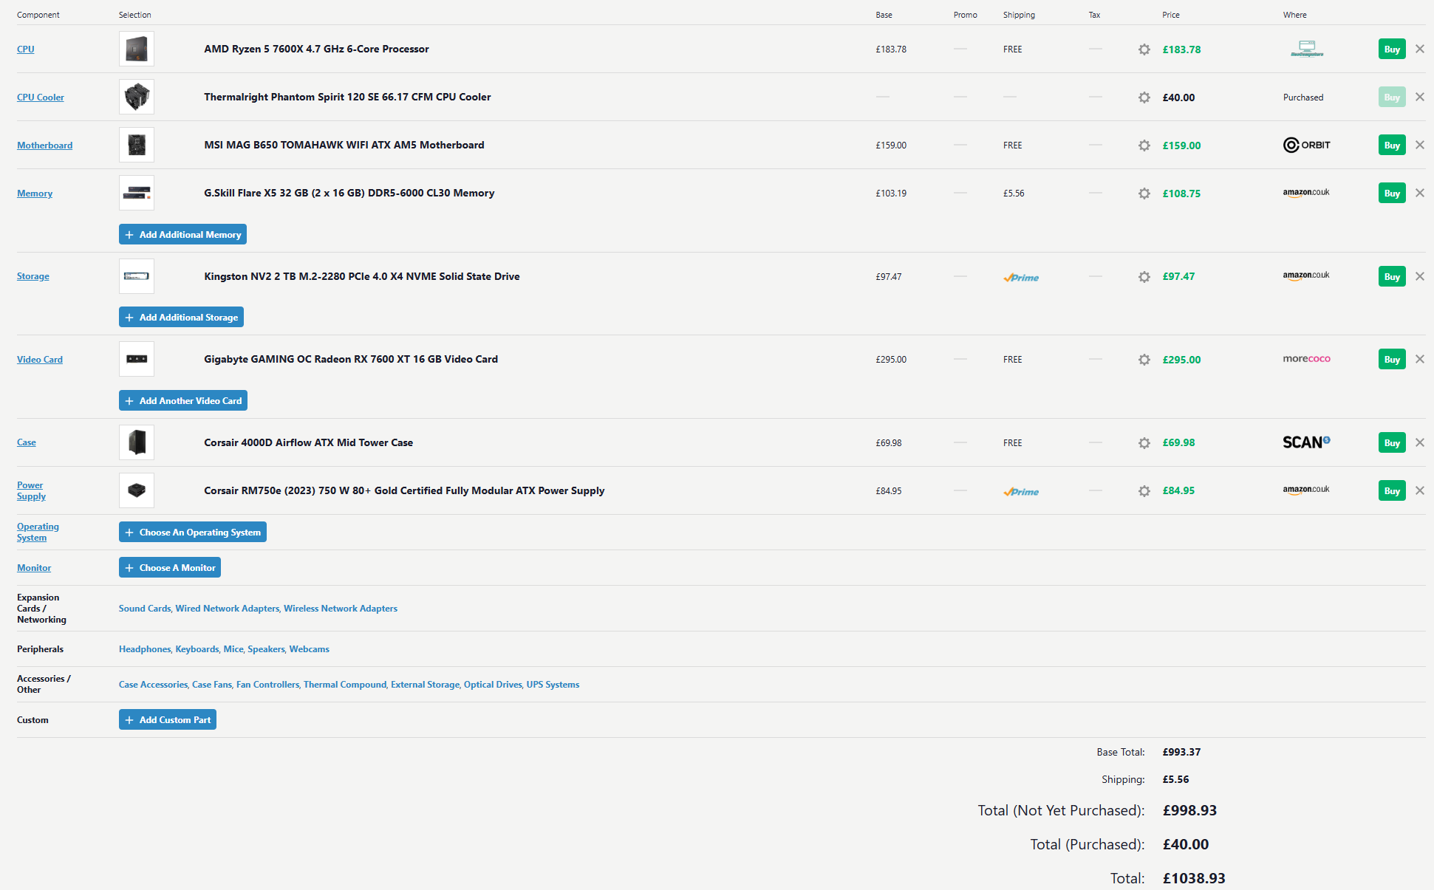Buy the AMD Ryzen 5 7600X CPU
The height and width of the screenshot is (890, 1434).
click(x=1392, y=49)
